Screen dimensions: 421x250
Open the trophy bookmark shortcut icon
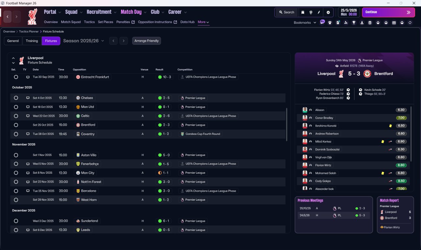coord(354,22)
